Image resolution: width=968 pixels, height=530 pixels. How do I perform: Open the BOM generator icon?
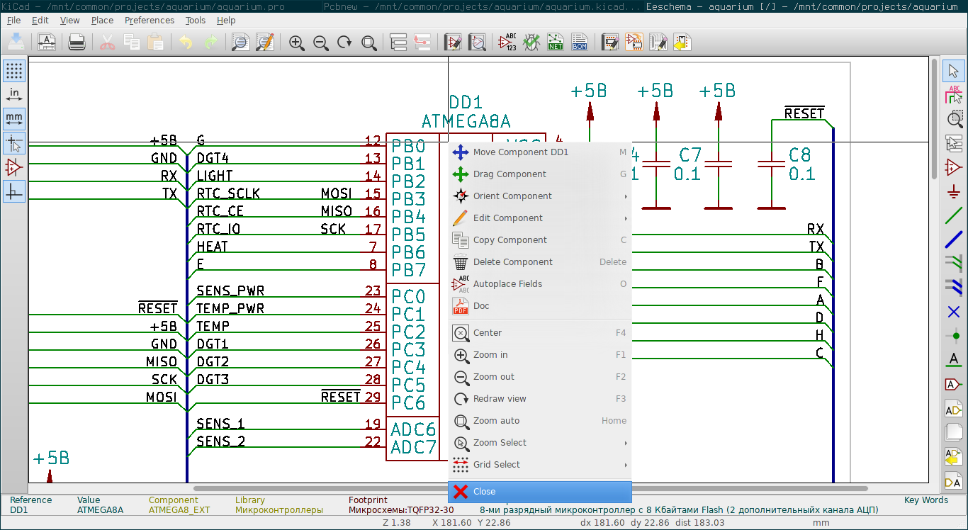580,43
